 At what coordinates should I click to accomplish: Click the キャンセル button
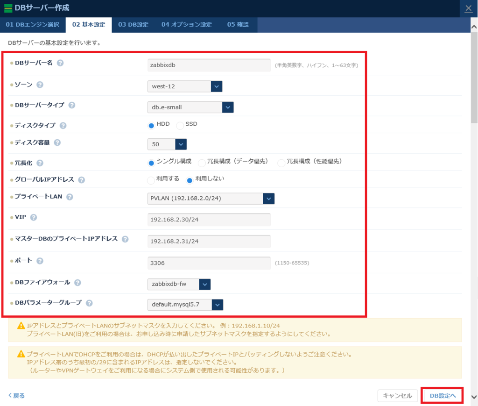[397, 396]
